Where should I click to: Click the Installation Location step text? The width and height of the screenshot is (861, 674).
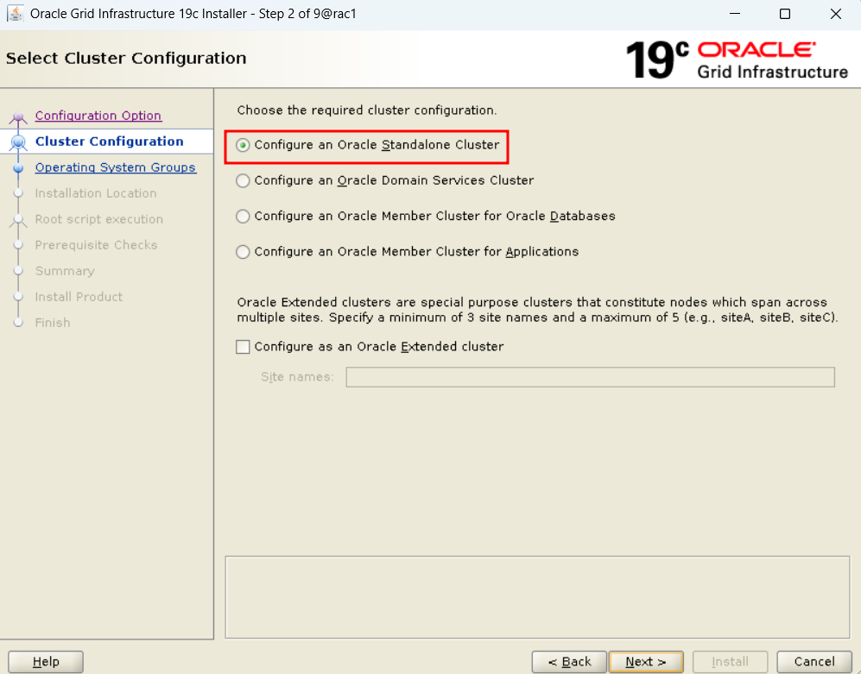96,193
